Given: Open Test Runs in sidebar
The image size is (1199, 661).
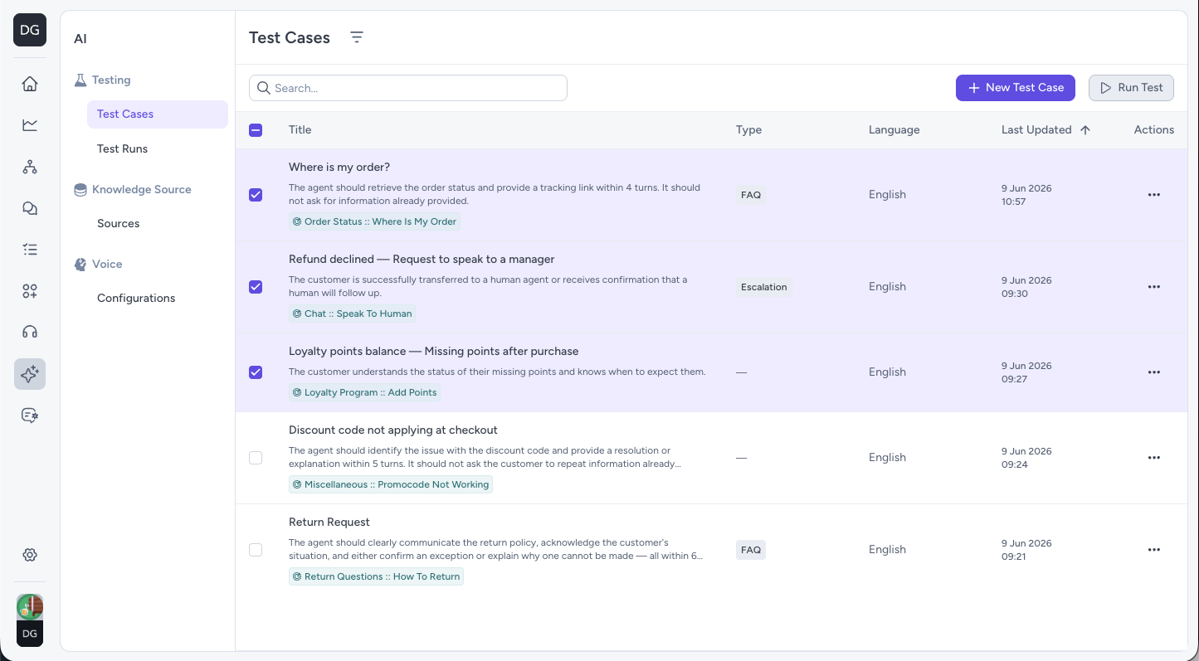Looking at the screenshot, I should point(122,149).
